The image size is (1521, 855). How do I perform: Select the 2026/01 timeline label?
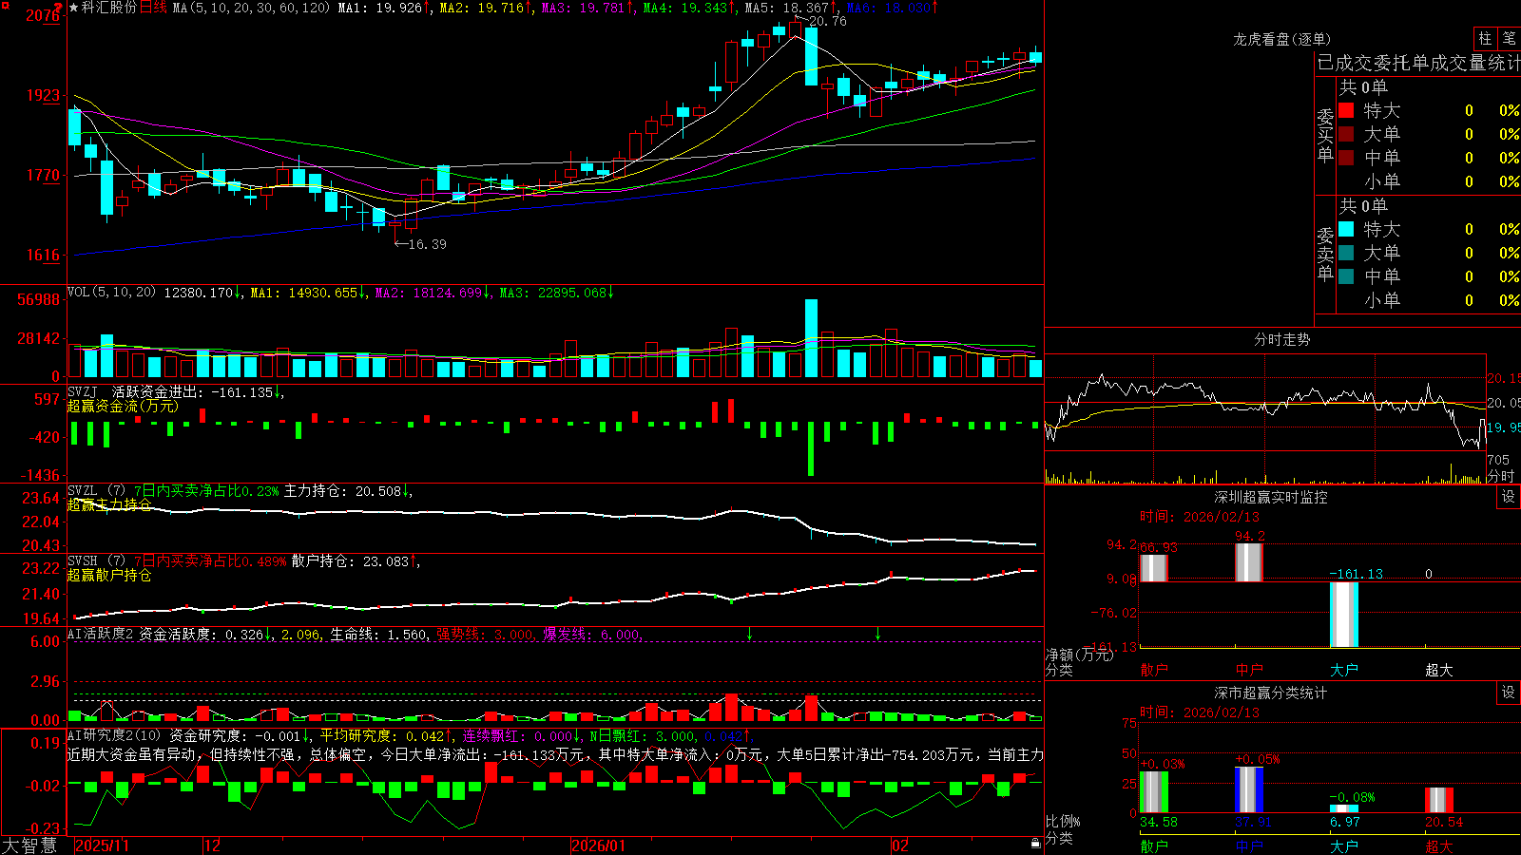coord(599,845)
